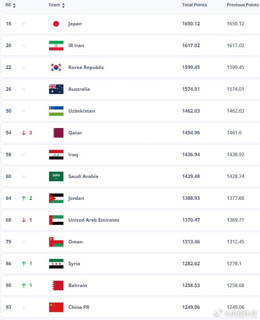Click the Australia flag icon
The height and width of the screenshot is (320, 260).
(56, 89)
